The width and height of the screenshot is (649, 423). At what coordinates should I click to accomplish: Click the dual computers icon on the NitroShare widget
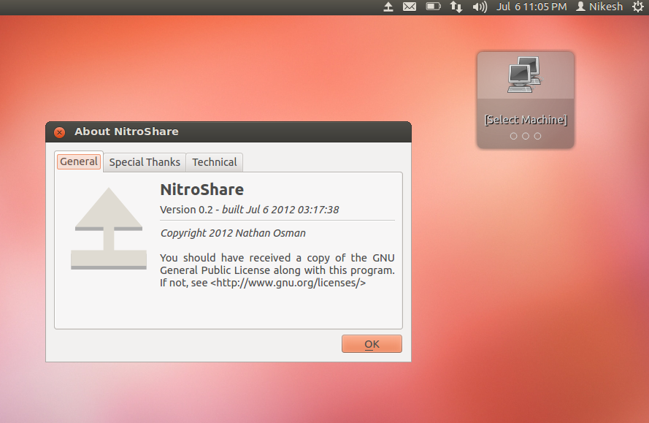pos(523,77)
